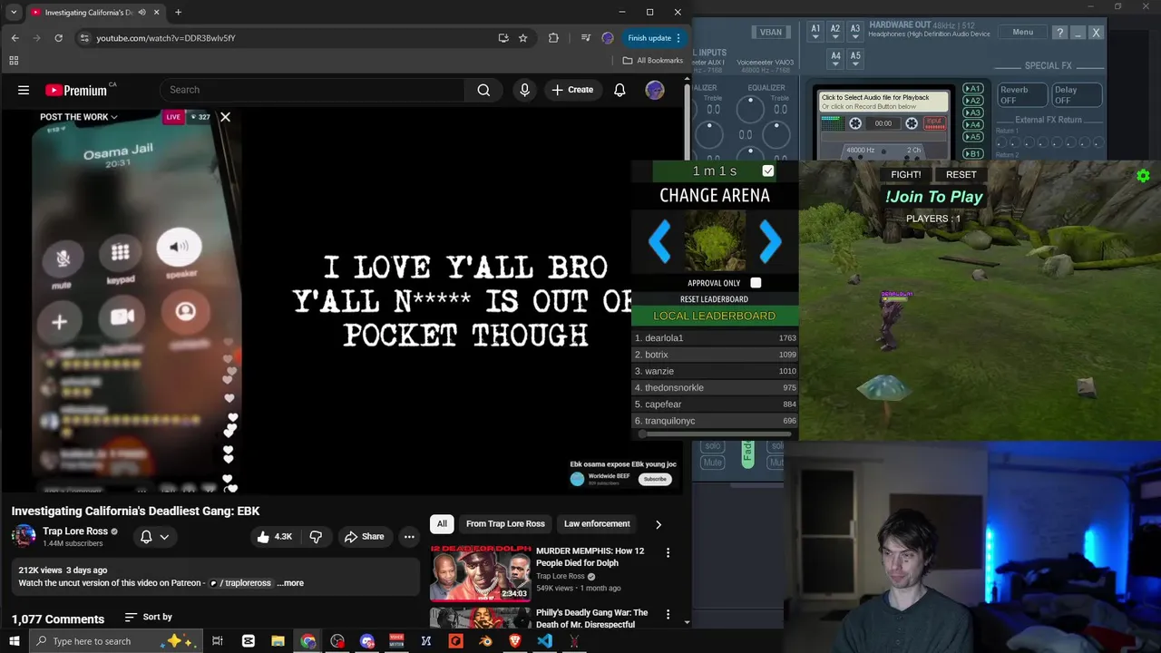
Task: Open File Explorer from taskbar
Action: 278,641
